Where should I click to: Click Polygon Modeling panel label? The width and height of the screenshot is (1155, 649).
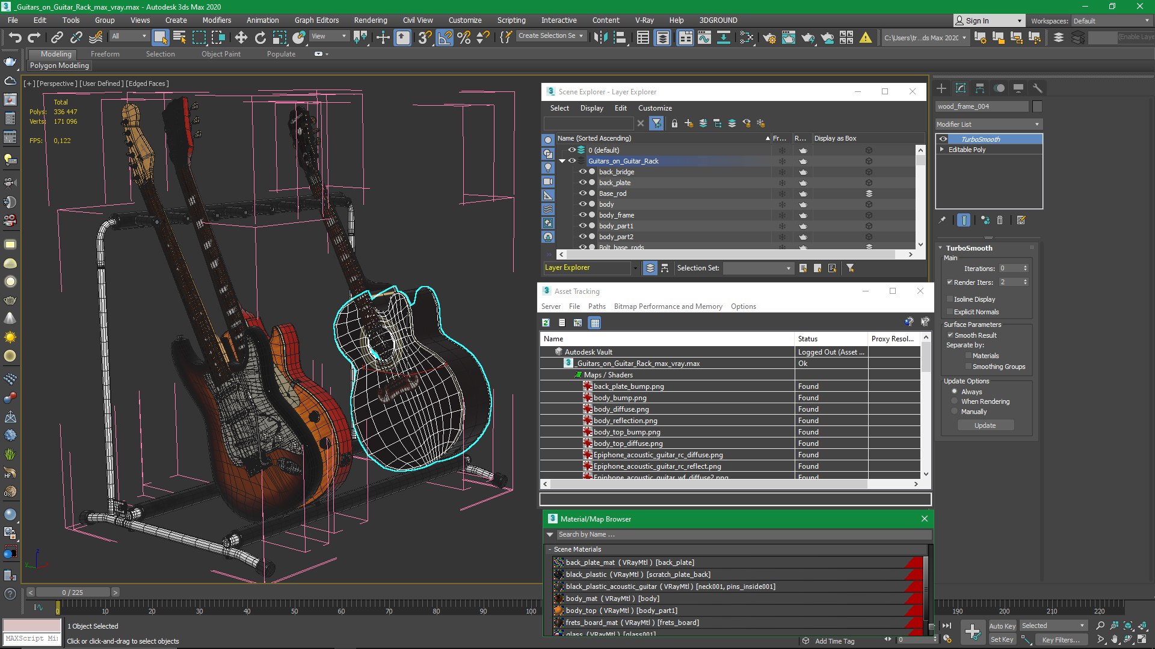pyautogui.click(x=59, y=66)
